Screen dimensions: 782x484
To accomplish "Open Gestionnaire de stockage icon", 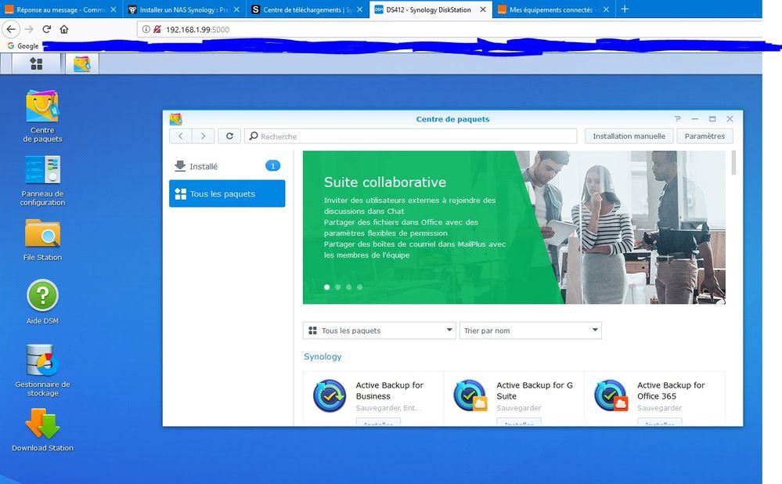I will pyautogui.click(x=42, y=360).
